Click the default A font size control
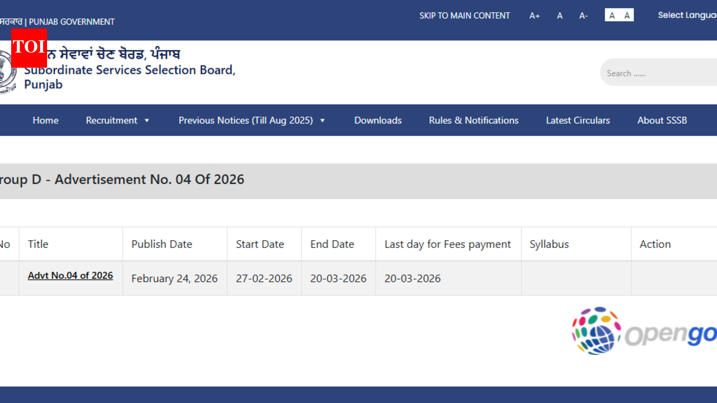Screen dimensions: 717x403 pos(559,15)
